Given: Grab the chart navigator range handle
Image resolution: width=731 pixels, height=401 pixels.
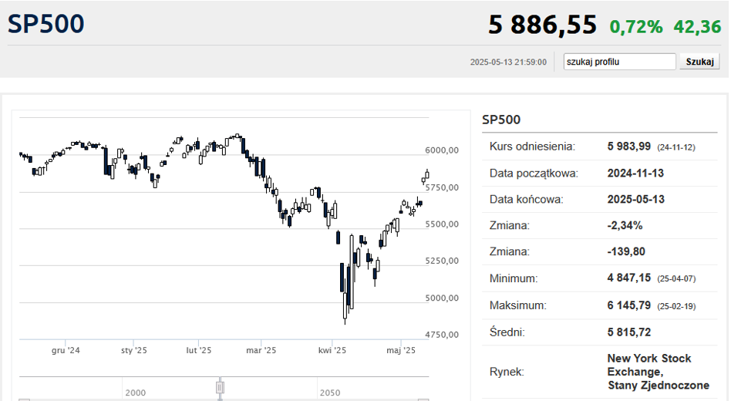Looking at the screenshot, I should coord(220,387).
